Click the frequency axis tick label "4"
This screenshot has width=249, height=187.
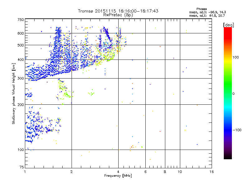click(118, 172)
